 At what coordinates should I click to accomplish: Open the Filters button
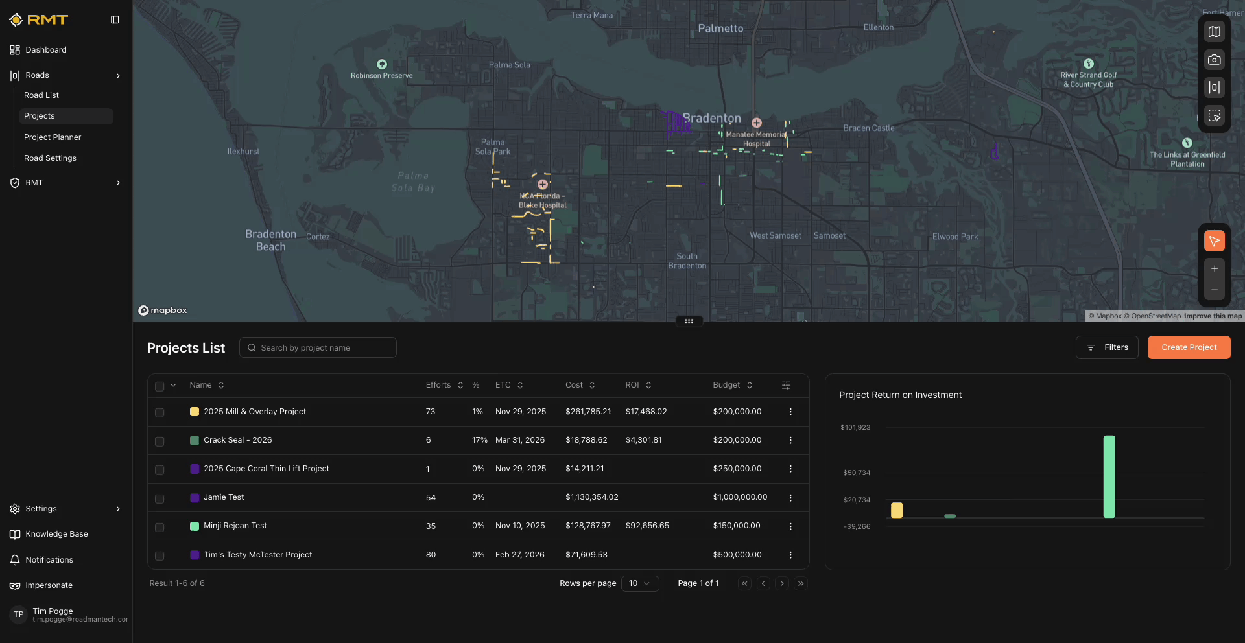(1106, 347)
